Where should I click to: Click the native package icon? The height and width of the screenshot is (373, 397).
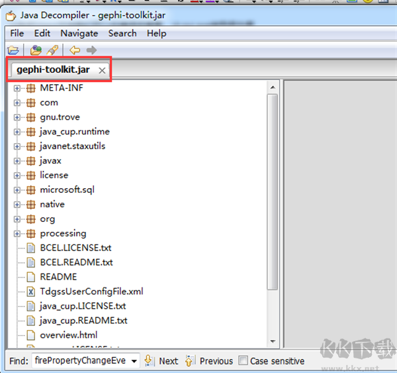click(31, 205)
